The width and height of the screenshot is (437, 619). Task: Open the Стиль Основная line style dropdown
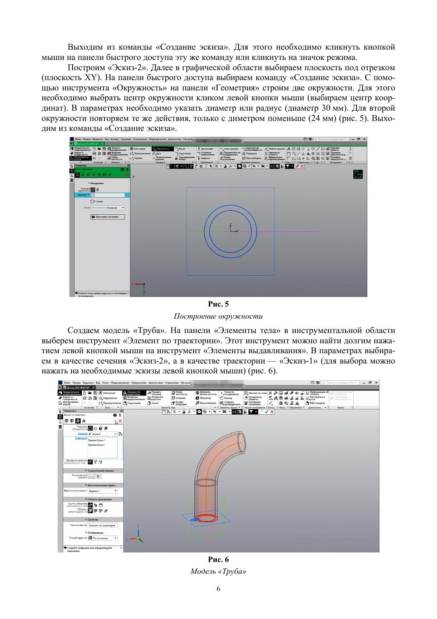coord(108,208)
